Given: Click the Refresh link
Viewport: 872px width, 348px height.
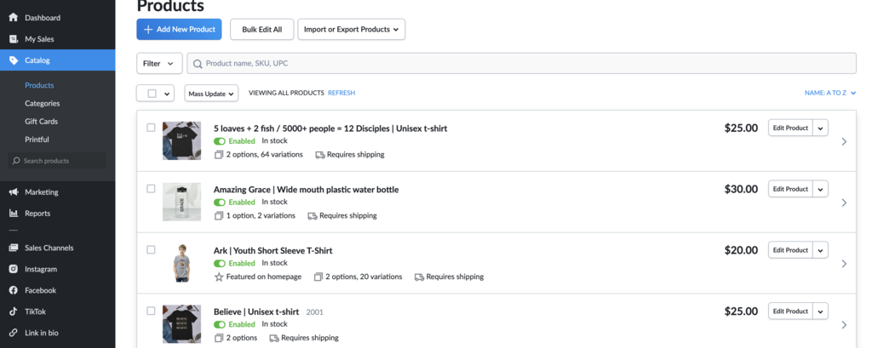Looking at the screenshot, I should 341,93.
